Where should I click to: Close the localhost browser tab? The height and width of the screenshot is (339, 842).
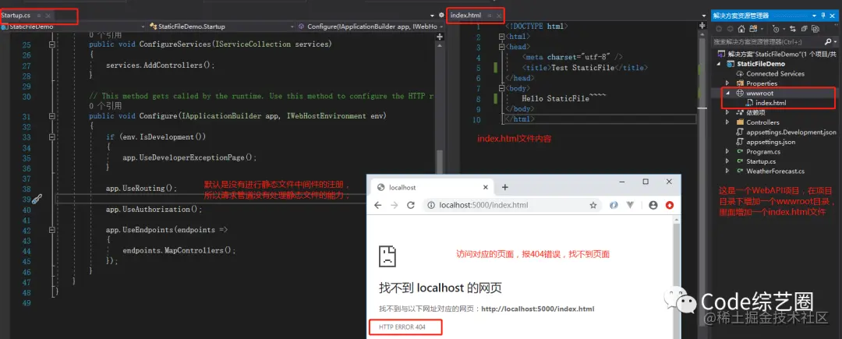coord(486,188)
